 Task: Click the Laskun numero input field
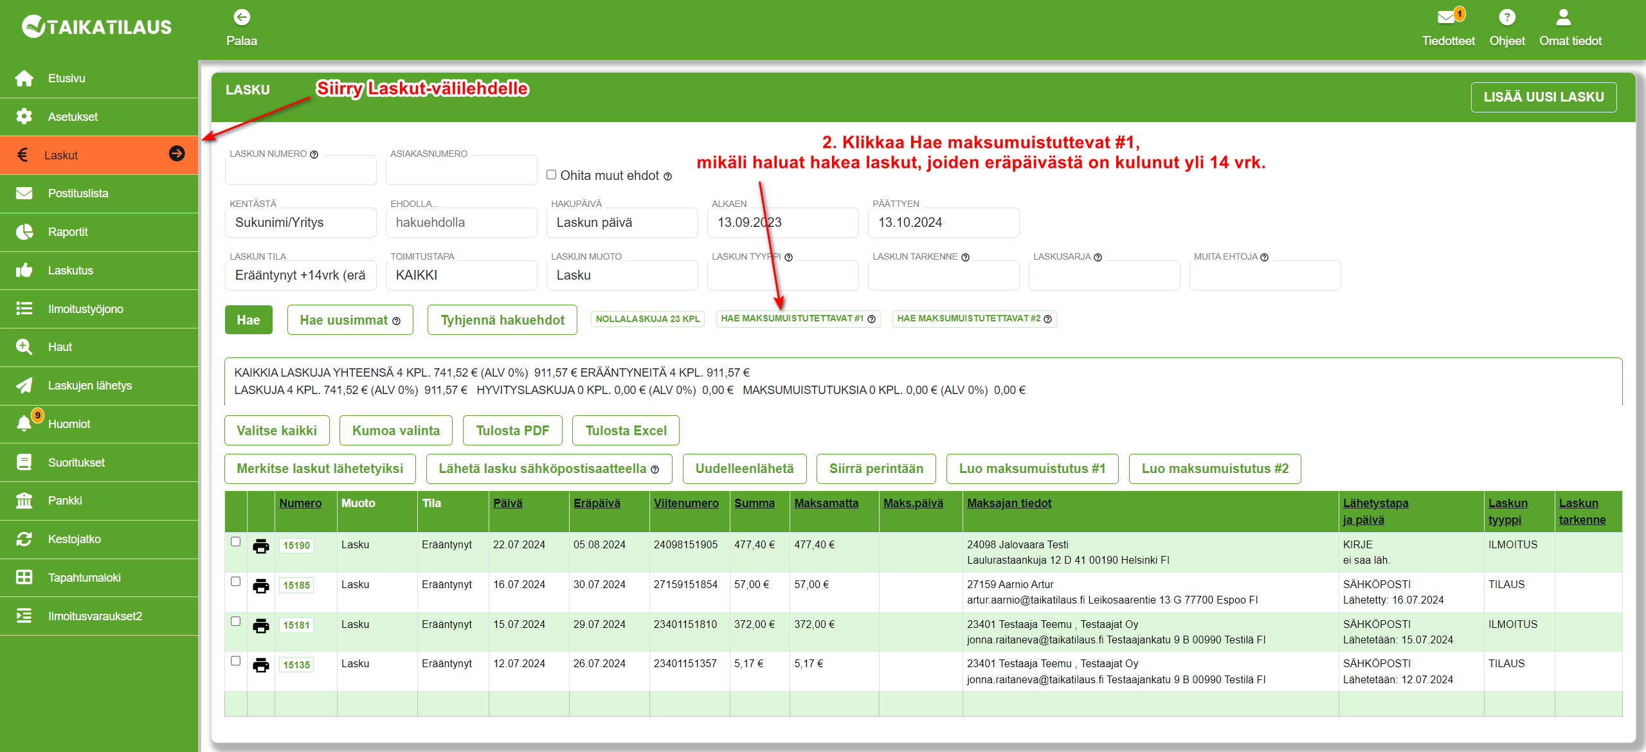(301, 170)
